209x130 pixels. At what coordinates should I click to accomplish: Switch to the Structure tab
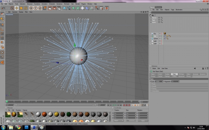point(158,7)
